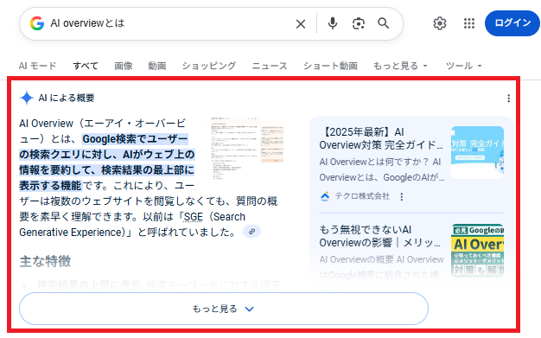The image size is (541, 338).
Task: Submit search with magnifying glass icon
Action: 384,23
